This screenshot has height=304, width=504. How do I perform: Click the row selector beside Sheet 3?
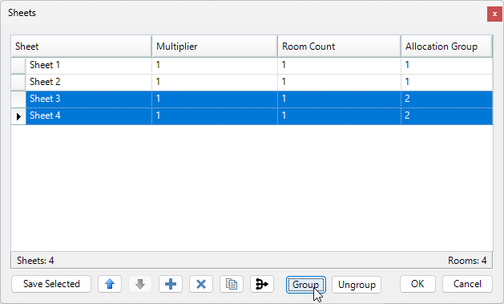pyautogui.click(x=18, y=99)
